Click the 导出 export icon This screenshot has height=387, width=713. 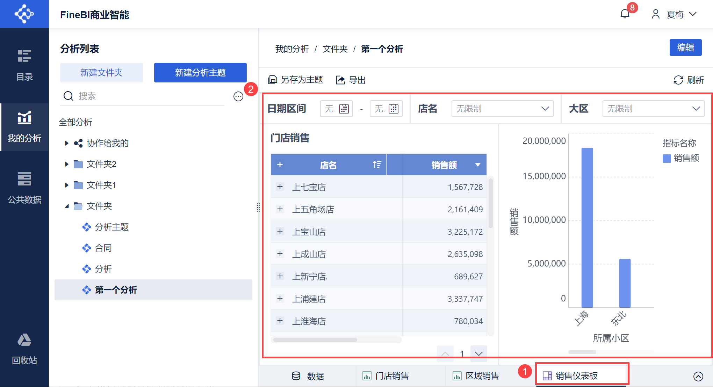point(340,80)
